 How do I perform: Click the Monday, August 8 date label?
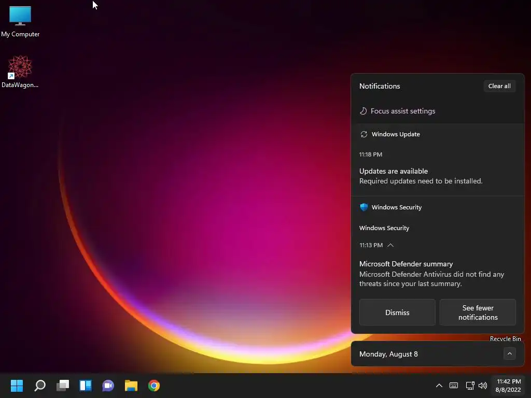[388, 354]
